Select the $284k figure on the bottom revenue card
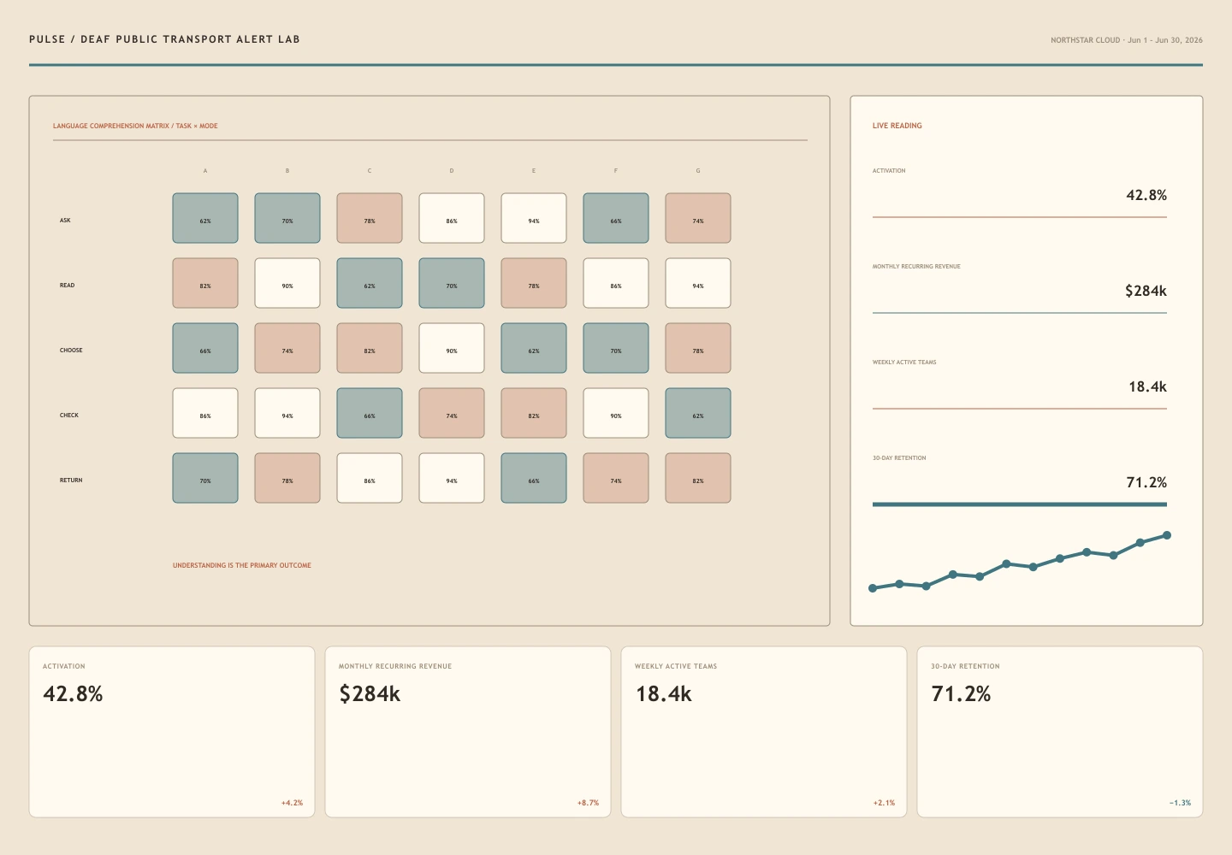This screenshot has height=855, width=1232. (370, 693)
